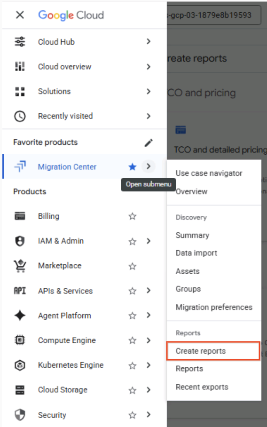Open the Compute Engine label
267x427 pixels.
click(67, 340)
